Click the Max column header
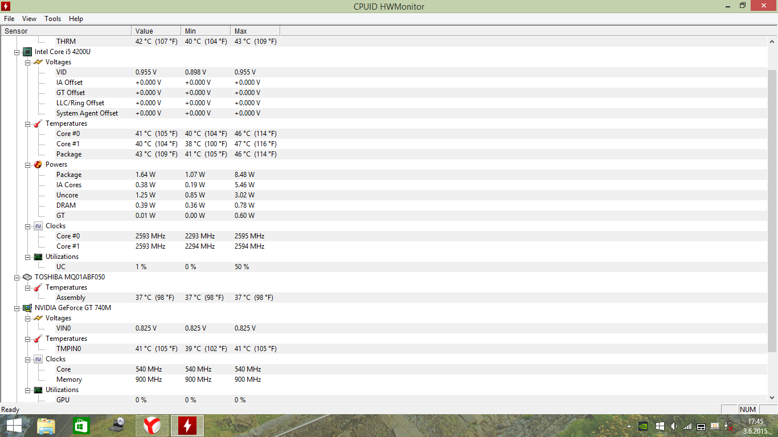This screenshot has height=437, width=778. click(255, 31)
